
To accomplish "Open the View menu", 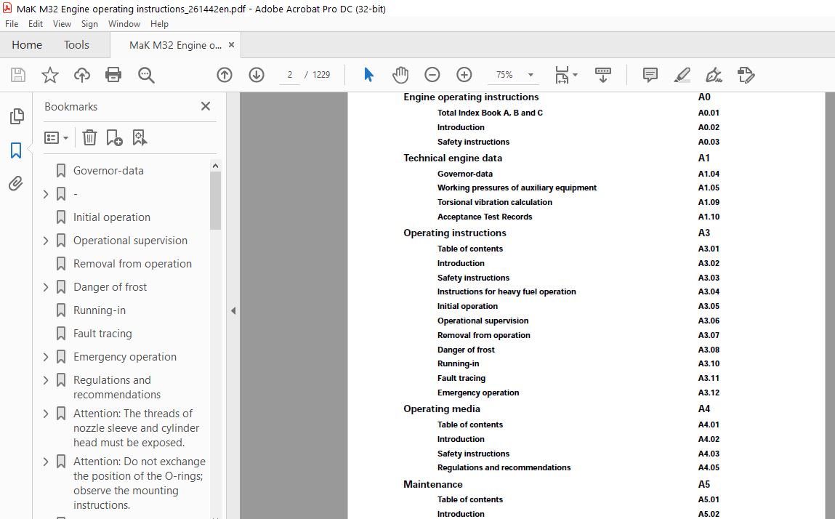I will pos(62,24).
